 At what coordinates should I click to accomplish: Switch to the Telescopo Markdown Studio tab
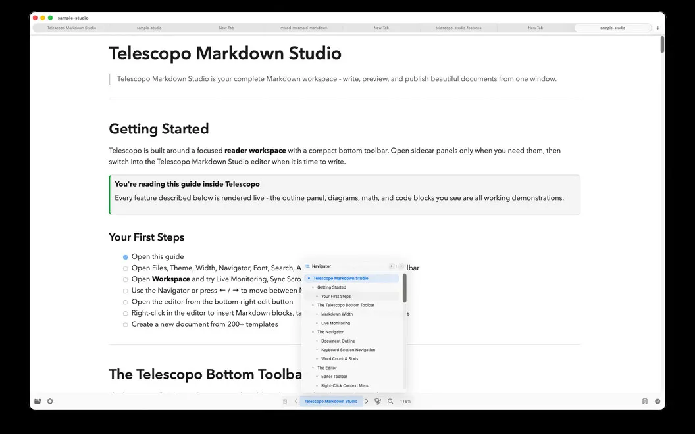pyautogui.click(x=72, y=28)
